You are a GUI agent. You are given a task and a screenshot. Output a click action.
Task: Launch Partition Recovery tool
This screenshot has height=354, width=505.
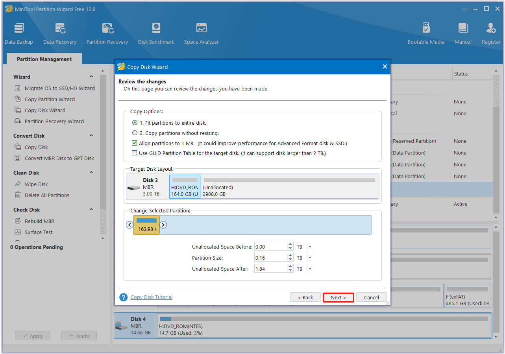click(x=107, y=33)
